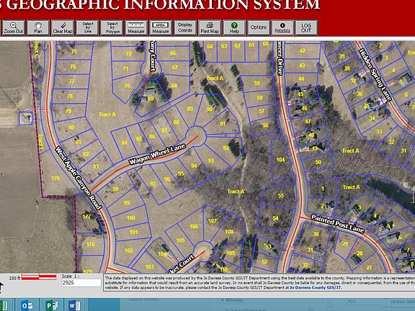Select the Pan hand tool
This screenshot has height=311, width=415.
pos(38,28)
